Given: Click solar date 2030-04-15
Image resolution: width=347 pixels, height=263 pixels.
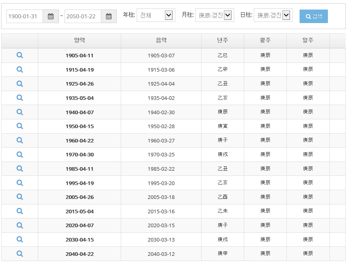Looking at the screenshot, I should pos(79,240).
